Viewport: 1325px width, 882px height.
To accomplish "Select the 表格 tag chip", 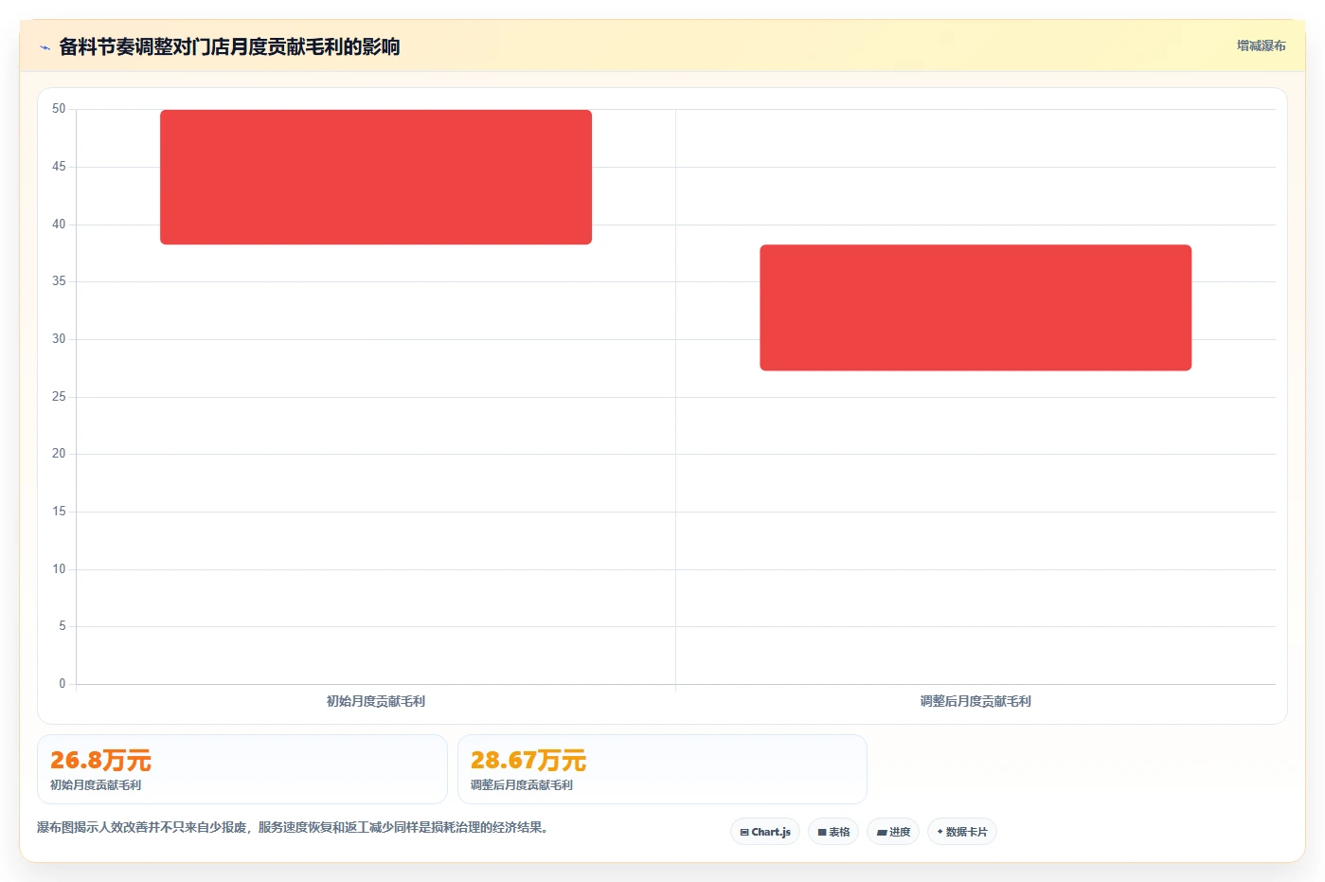I will tap(833, 832).
